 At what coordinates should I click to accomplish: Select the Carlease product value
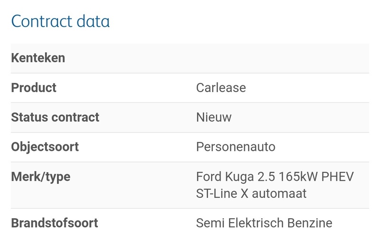click(x=221, y=88)
